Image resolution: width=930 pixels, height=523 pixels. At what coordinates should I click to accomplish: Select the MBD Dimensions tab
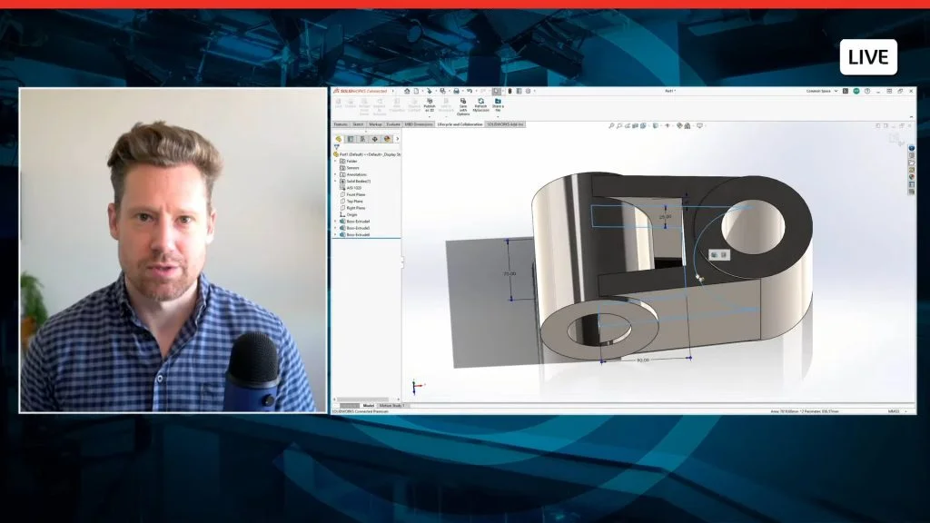(x=418, y=123)
